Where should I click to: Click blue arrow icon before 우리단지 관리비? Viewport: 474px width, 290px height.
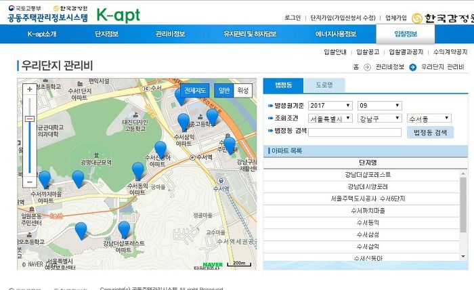(412, 67)
